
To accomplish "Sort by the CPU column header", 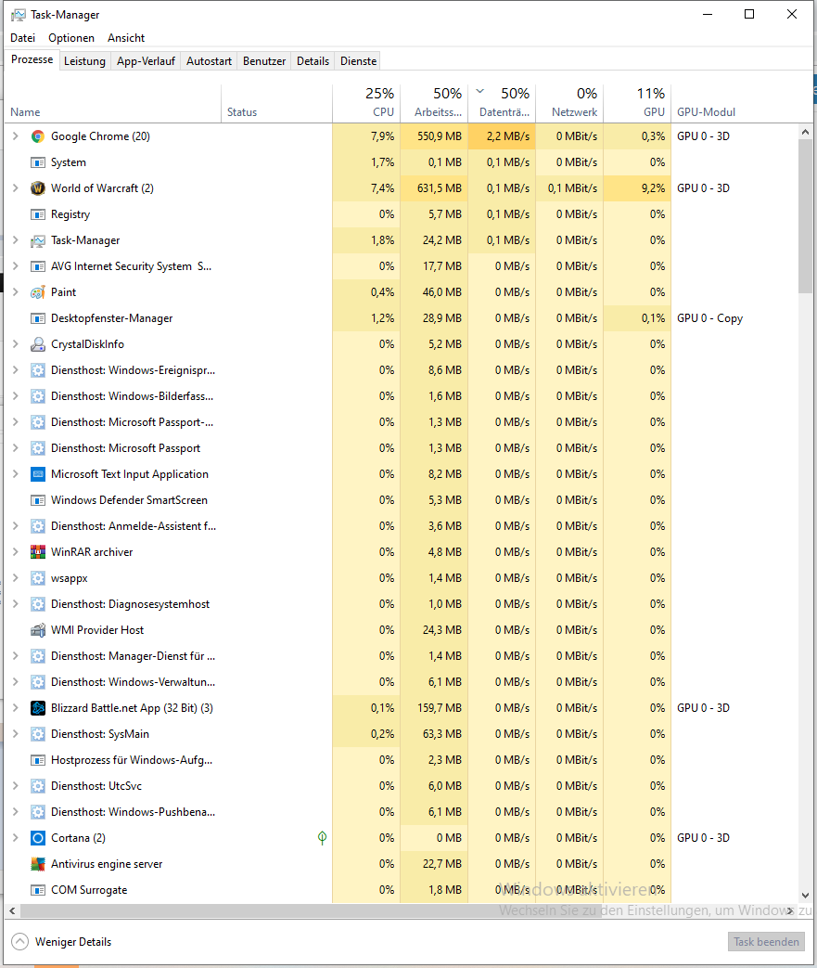I will [x=366, y=103].
